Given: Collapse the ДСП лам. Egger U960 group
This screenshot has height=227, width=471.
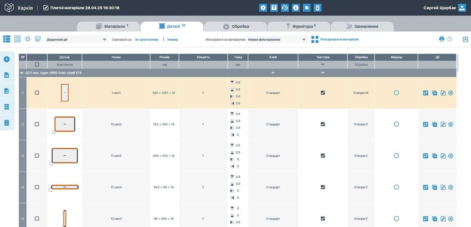Looking at the screenshot, I should [x=22, y=73].
